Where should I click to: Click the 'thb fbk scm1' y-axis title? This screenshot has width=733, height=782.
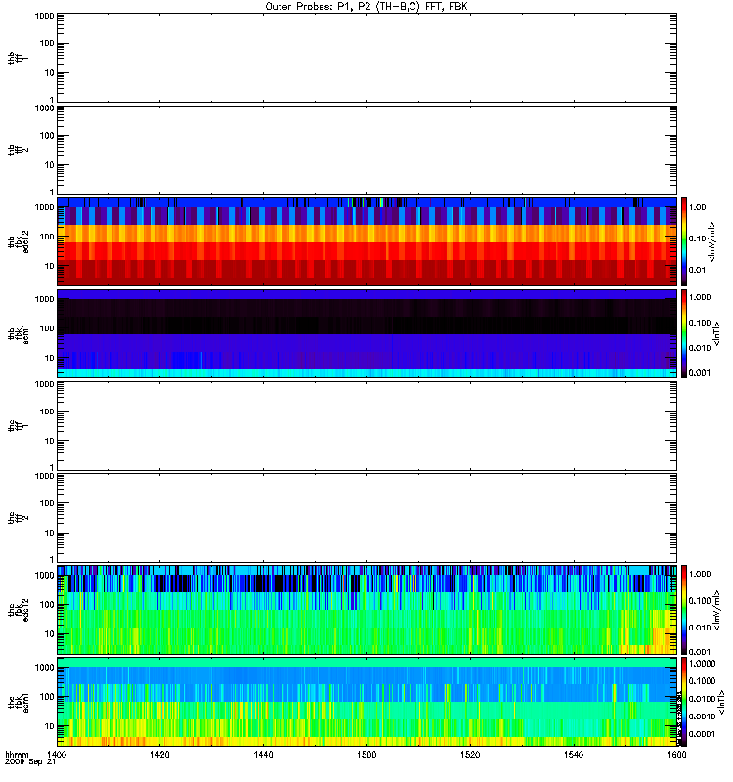[x=18, y=333]
